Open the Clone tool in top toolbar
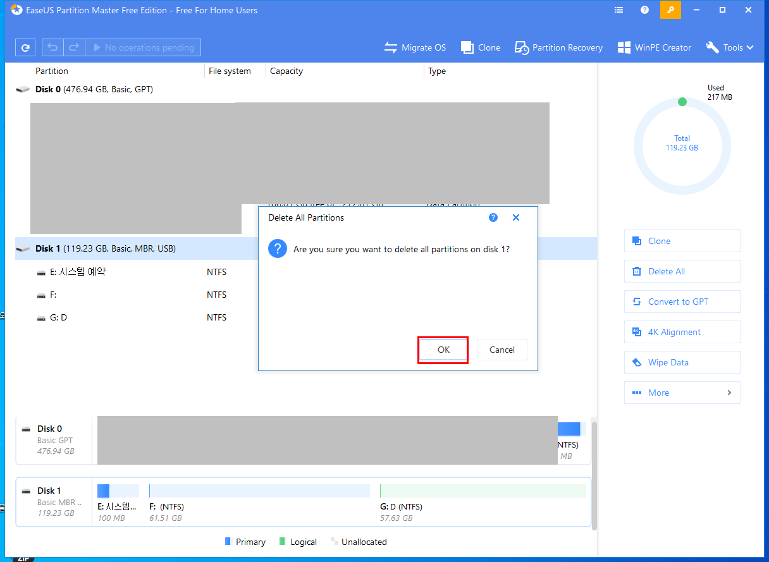The width and height of the screenshot is (769, 562). 481,47
